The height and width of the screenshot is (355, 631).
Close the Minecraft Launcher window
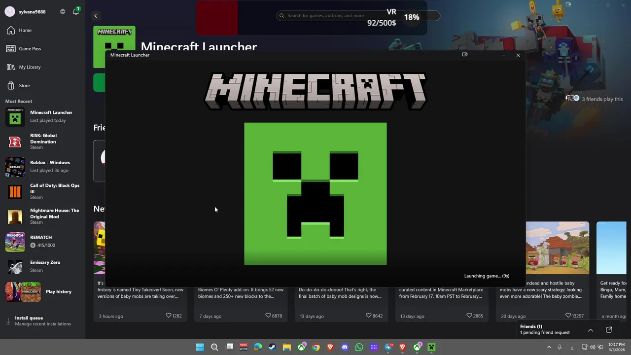pos(518,55)
